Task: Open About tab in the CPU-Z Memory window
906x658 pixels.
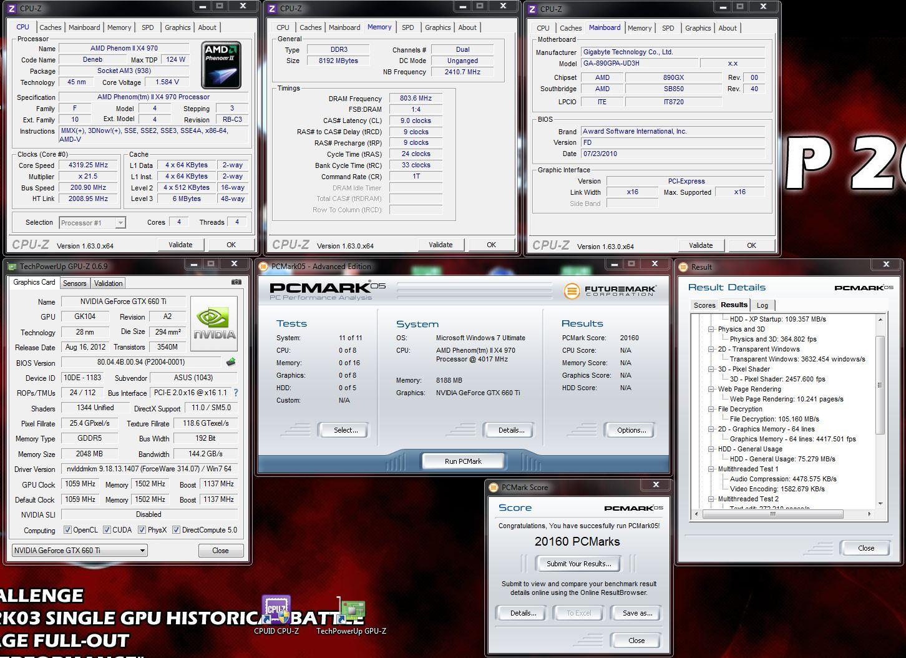Action: coord(467,27)
